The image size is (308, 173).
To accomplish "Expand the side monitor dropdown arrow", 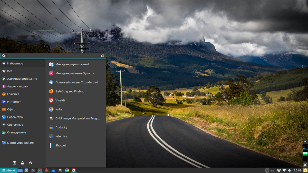I will coord(305,141).
